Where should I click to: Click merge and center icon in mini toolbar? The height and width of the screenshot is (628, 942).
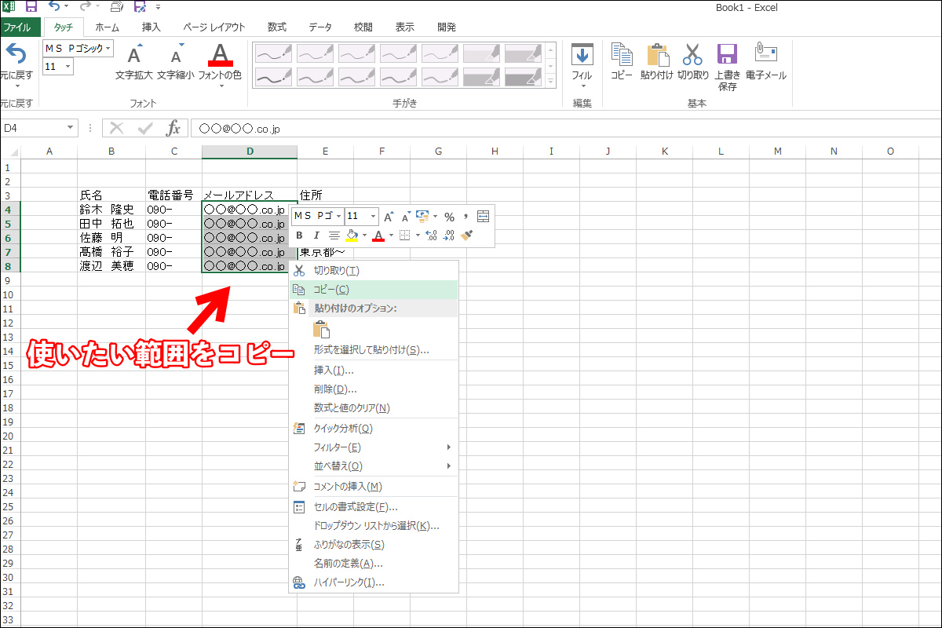click(483, 216)
